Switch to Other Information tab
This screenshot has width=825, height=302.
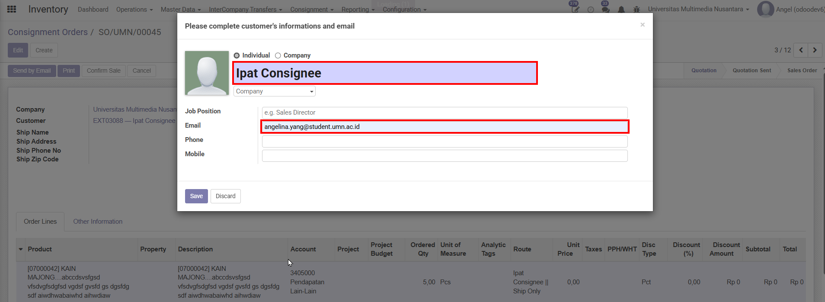[98, 222]
